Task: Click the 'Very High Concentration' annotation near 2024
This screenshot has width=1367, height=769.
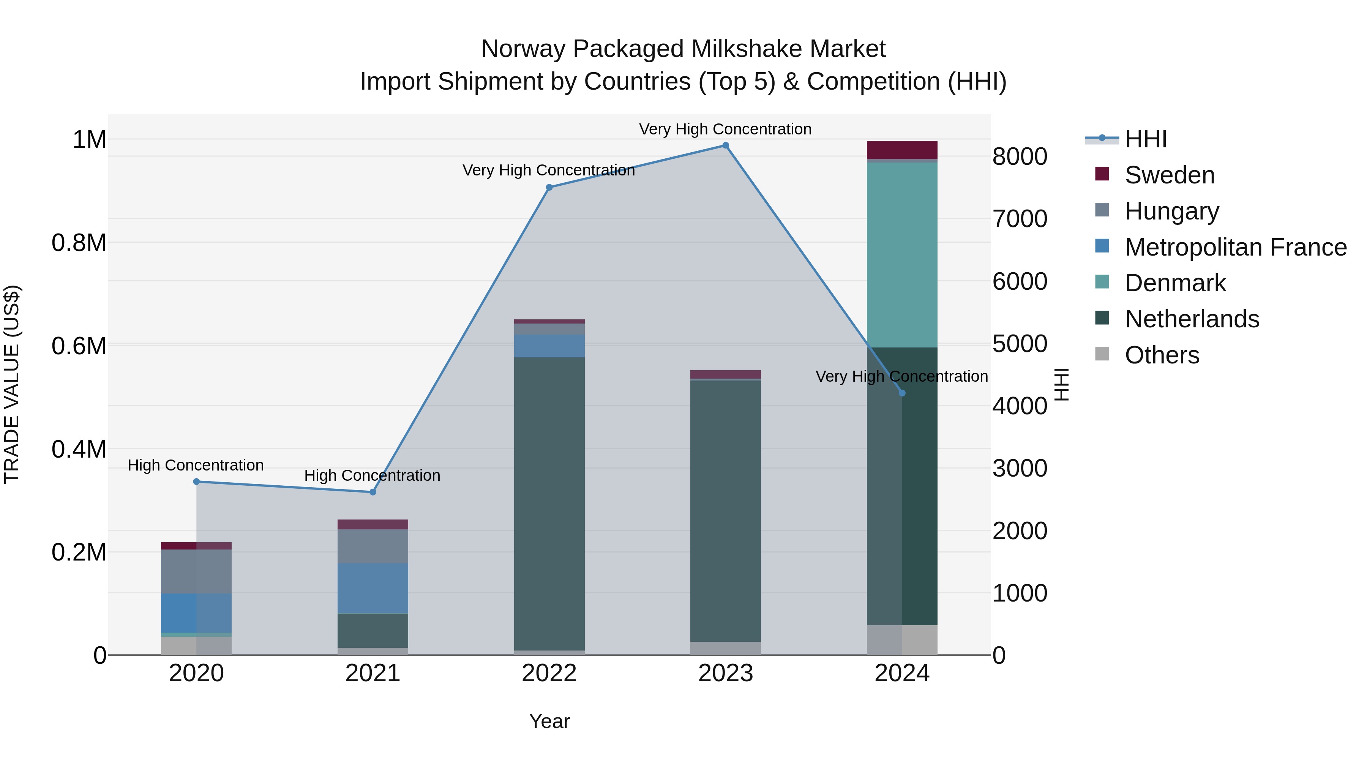Action: click(901, 377)
